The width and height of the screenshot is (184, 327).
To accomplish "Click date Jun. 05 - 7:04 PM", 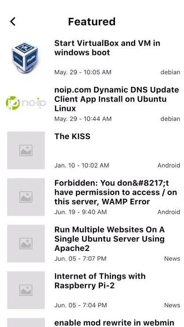I will click(80, 305).
